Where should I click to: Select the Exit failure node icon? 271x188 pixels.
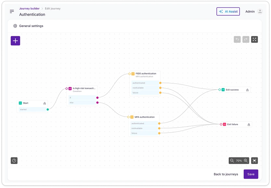pos(225,124)
